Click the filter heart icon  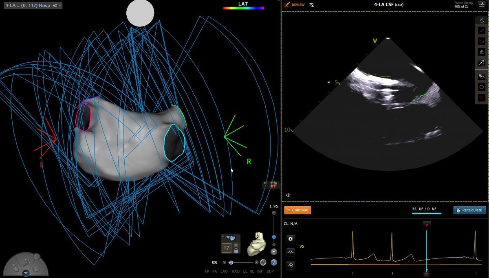coord(232,238)
